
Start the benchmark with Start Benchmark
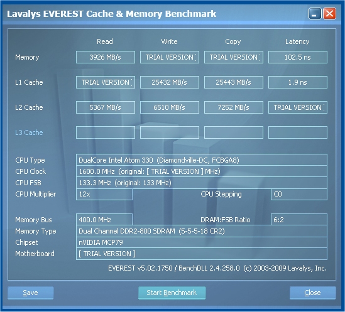point(172,293)
